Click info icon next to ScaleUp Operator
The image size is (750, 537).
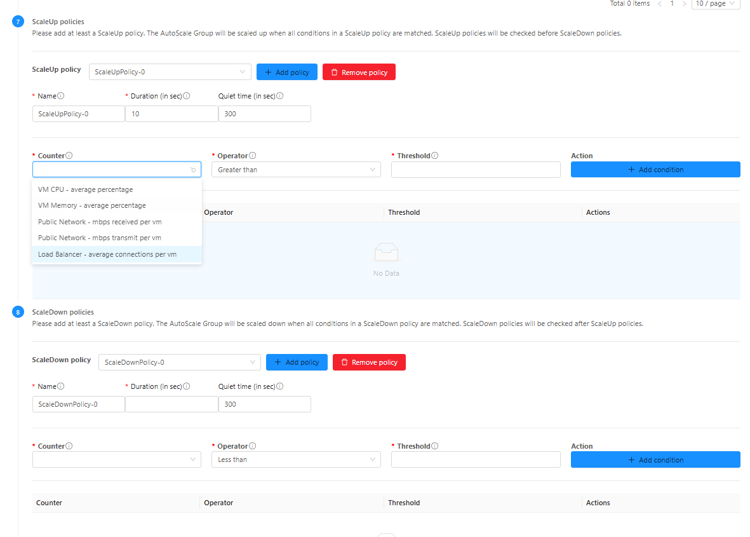click(x=253, y=156)
